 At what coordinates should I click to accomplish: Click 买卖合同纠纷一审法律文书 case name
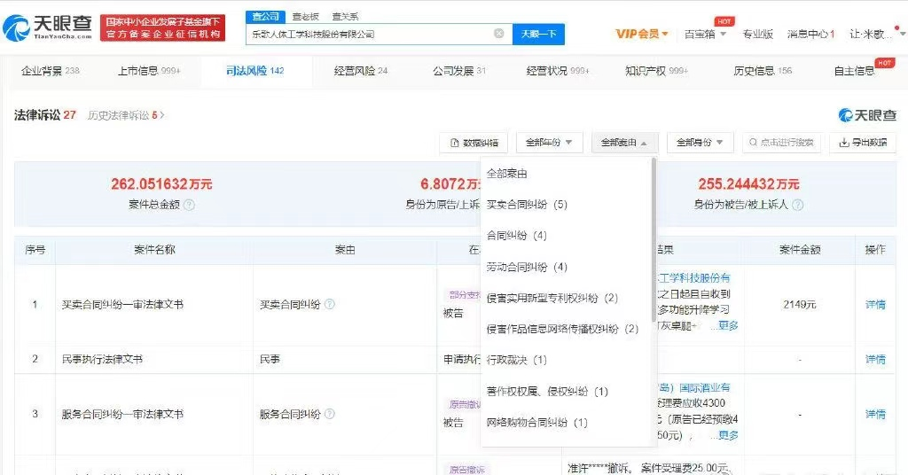(x=122, y=304)
